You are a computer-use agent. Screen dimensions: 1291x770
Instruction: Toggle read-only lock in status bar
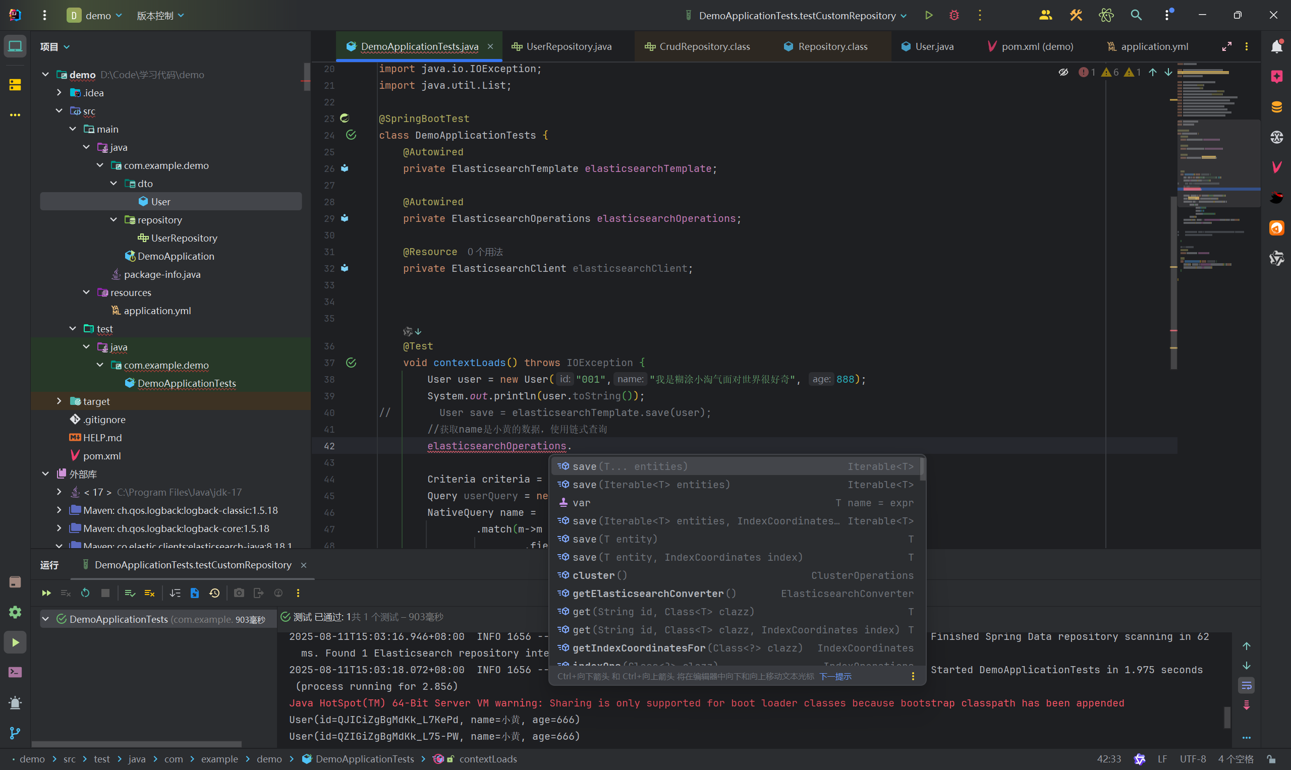point(1271,758)
